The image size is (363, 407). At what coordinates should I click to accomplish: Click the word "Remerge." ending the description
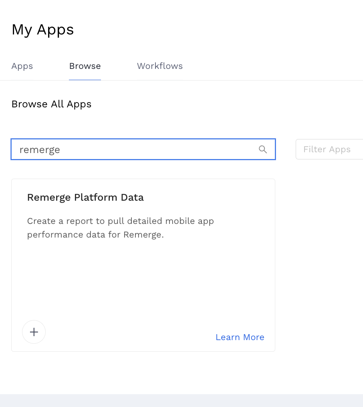click(143, 235)
